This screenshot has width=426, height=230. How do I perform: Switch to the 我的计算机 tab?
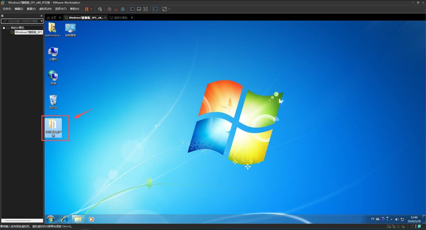[120, 18]
